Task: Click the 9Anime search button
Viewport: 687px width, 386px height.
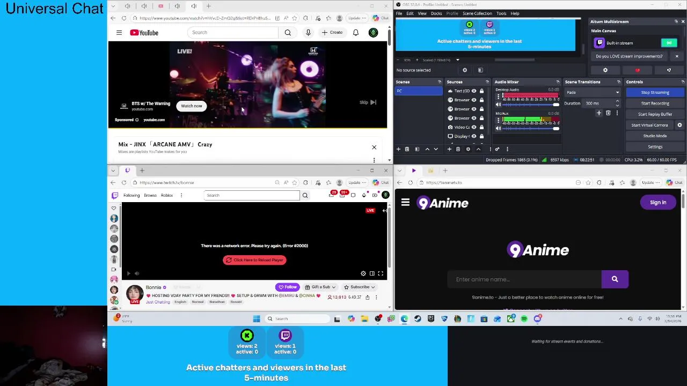Action: coord(615,279)
